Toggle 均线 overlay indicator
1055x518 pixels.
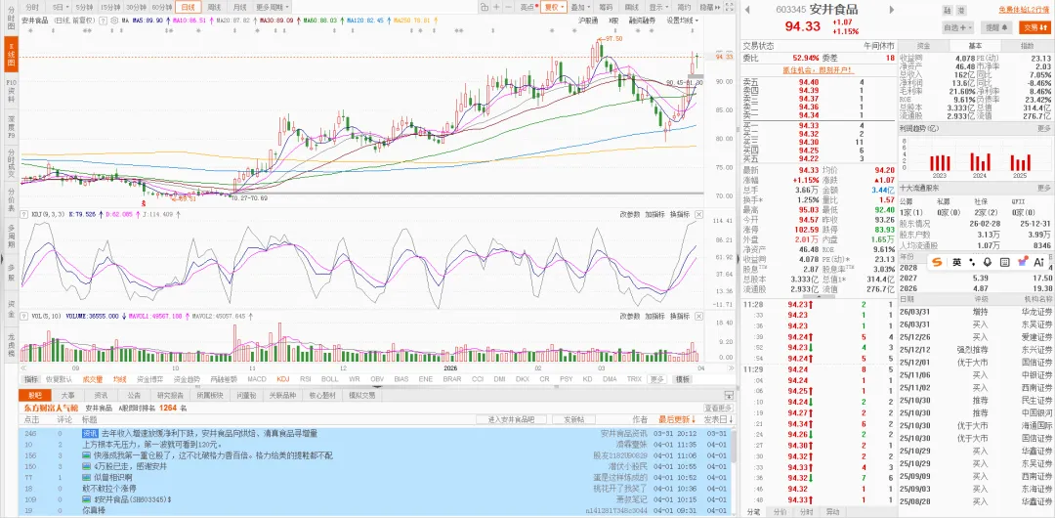pyautogui.click(x=119, y=379)
